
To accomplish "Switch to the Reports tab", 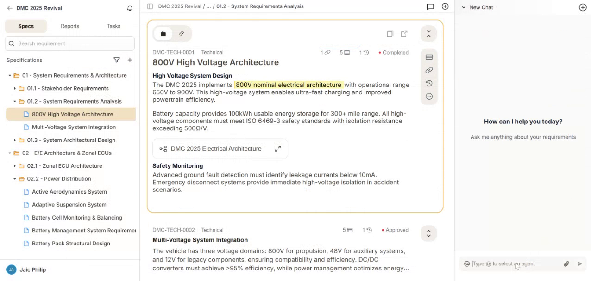I will click(x=69, y=26).
